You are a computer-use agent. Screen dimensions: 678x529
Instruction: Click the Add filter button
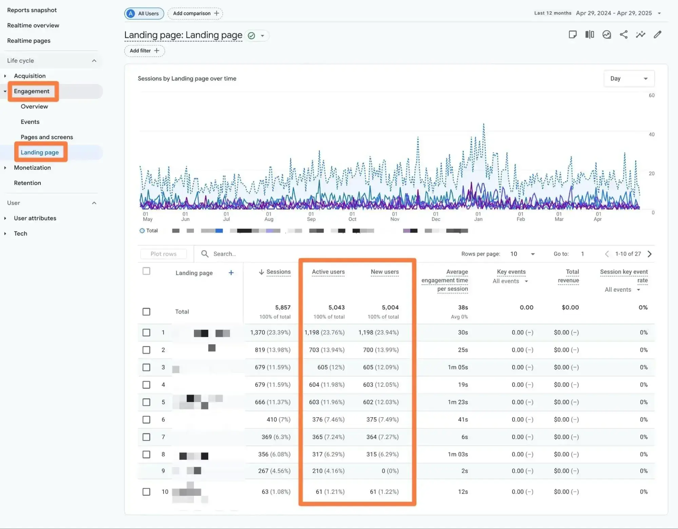pyautogui.click(x=144, y=51)
